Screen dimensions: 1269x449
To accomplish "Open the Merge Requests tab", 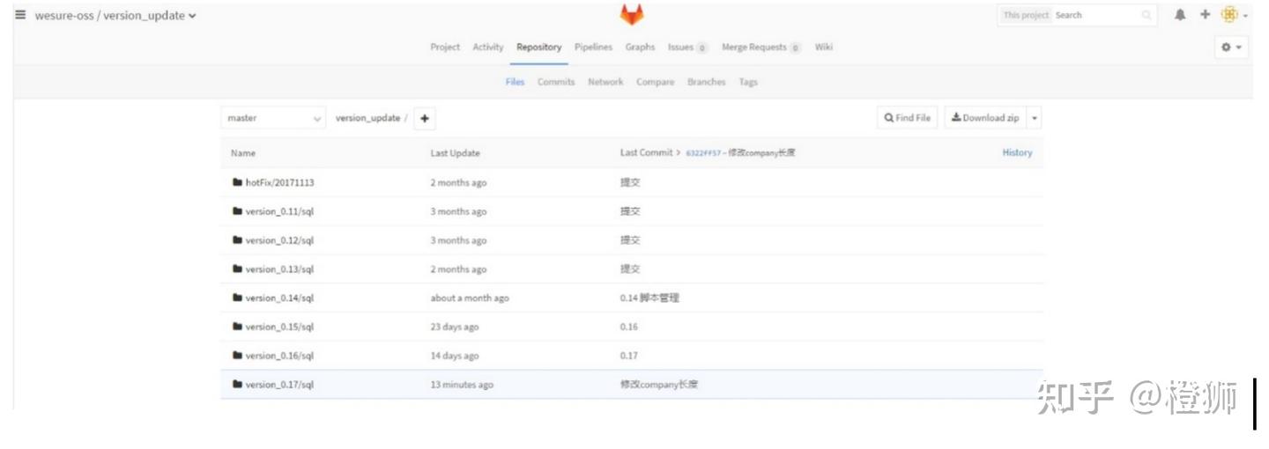I will (761, 48).
